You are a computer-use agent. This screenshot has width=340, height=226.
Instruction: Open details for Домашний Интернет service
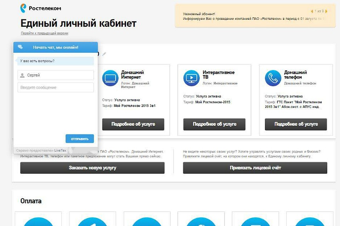[x=133, y=124]
